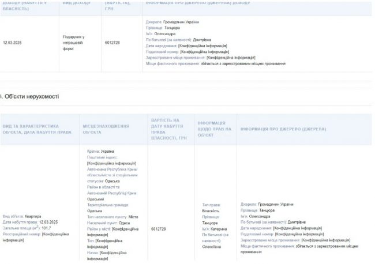Click "Тип права: Власність" entry
This screenshot has width=375, height=264.
pyautogui.click(x=211, y=208)
